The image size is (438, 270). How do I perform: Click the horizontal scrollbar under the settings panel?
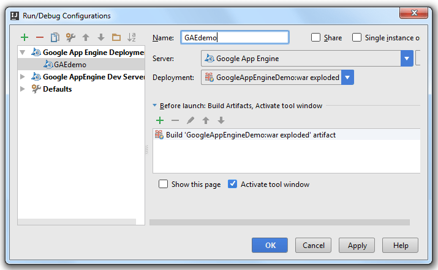point(279,222)
